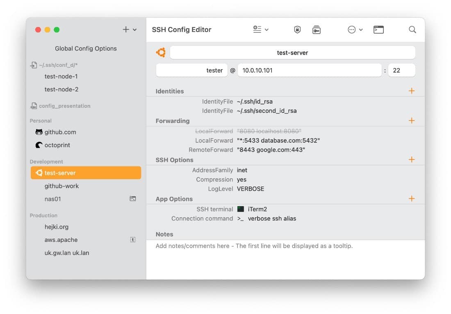Open the search with the magnifier icon
Viewport: 451px width, 314px height.
[412, 30]
